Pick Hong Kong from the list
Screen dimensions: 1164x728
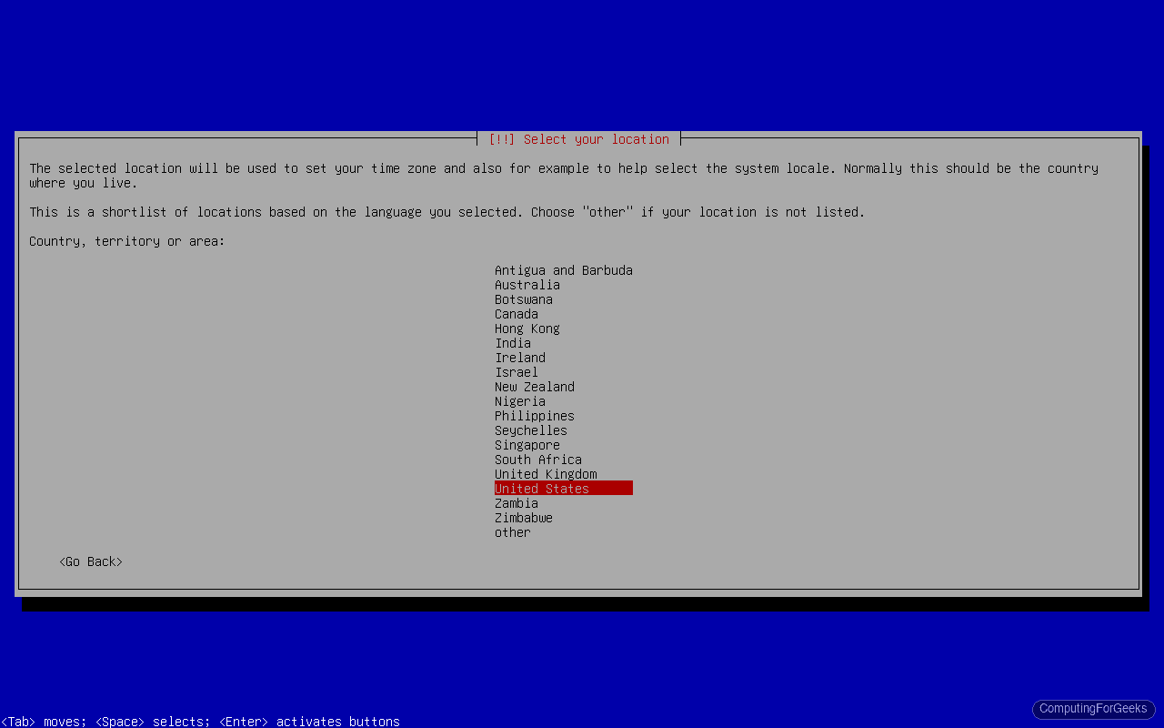click(527, 329)
